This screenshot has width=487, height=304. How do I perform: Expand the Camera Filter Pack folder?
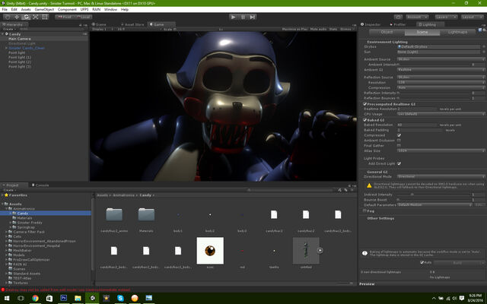tap(6, 232)
